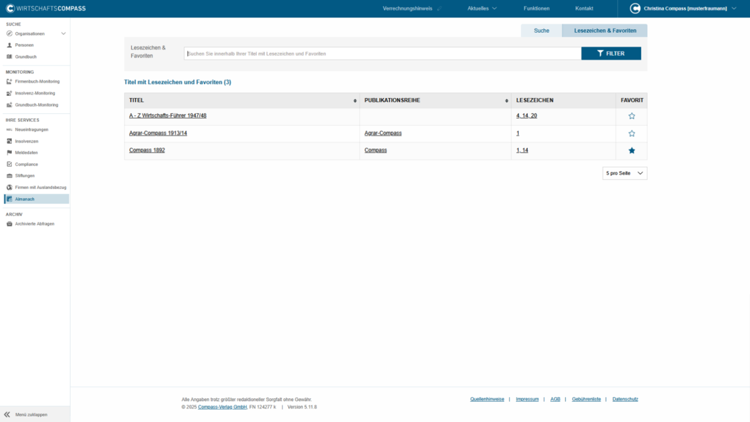Image resolution: width=750 pixels, height=422 pixels.
Task: Switch to the Suche tab
Action: [x=542, y=31]
